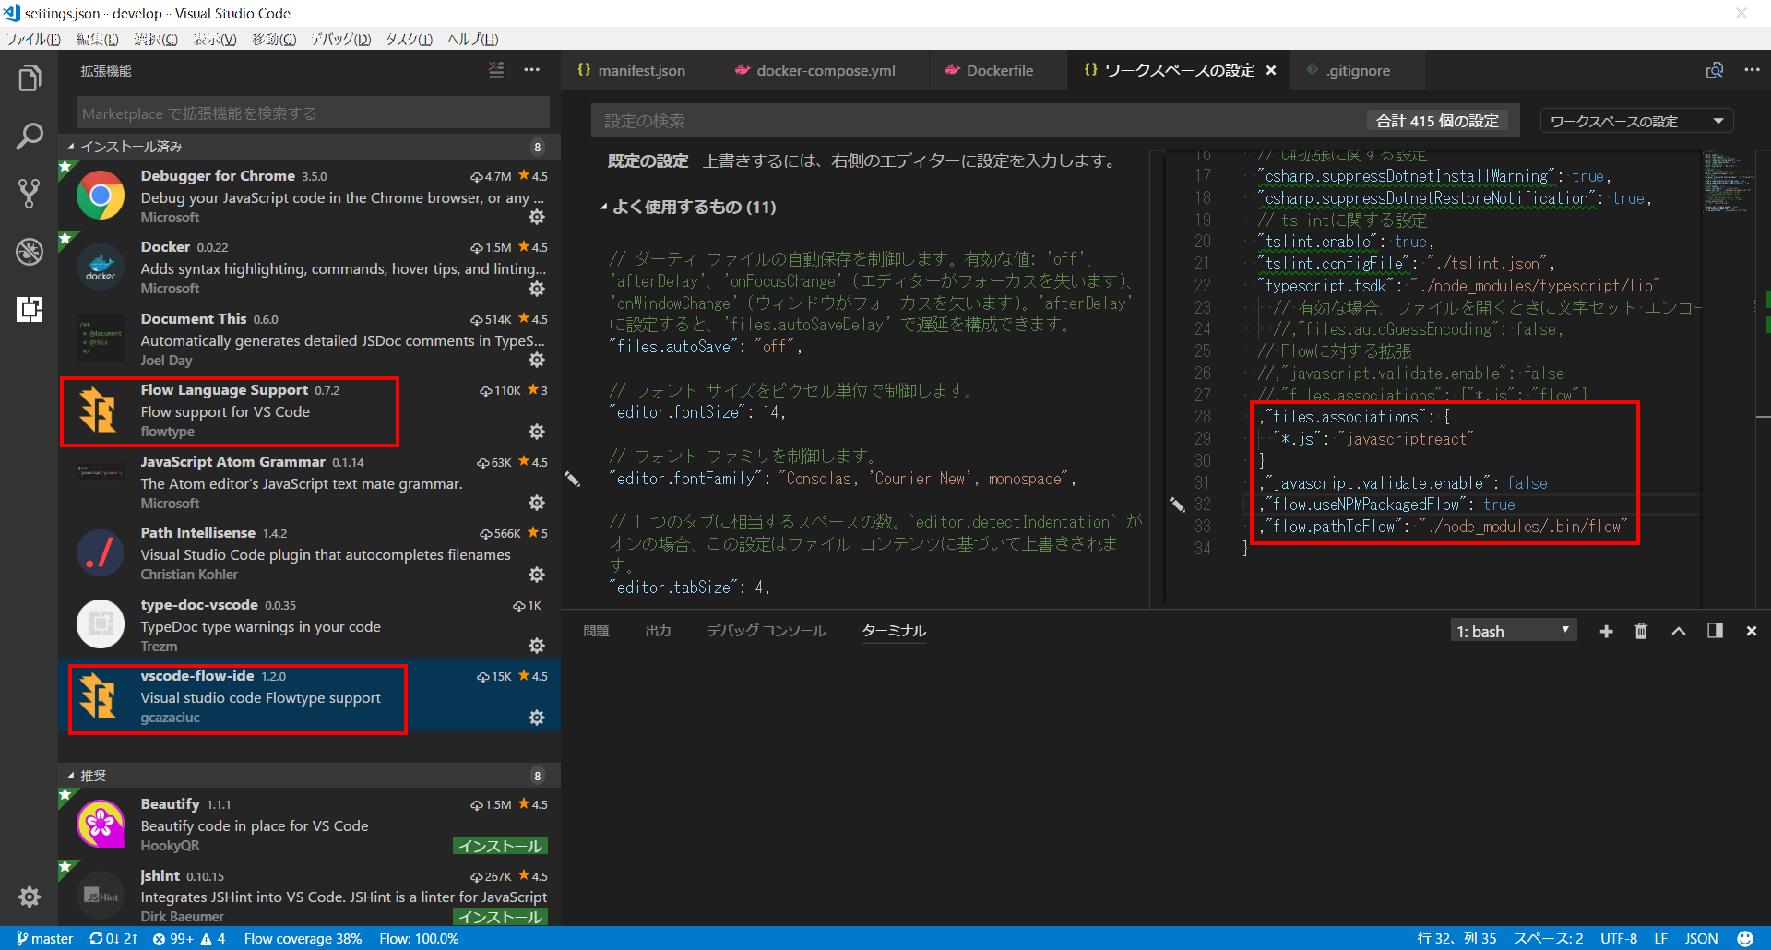Screen dimensions: 1771x950
Task: Close the terminal panel
Action: pos(1751,631)
